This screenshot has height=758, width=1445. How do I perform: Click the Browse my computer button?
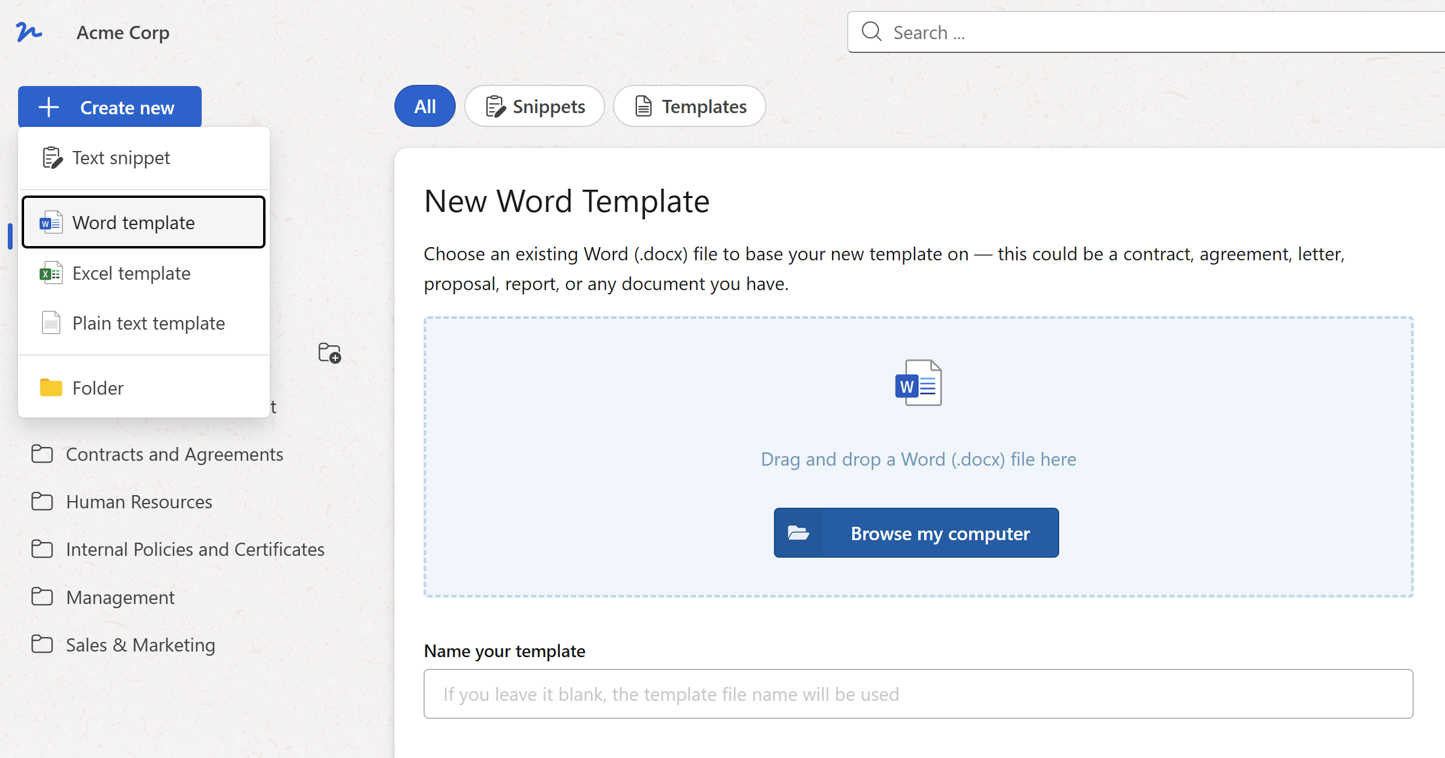(916, 533)
